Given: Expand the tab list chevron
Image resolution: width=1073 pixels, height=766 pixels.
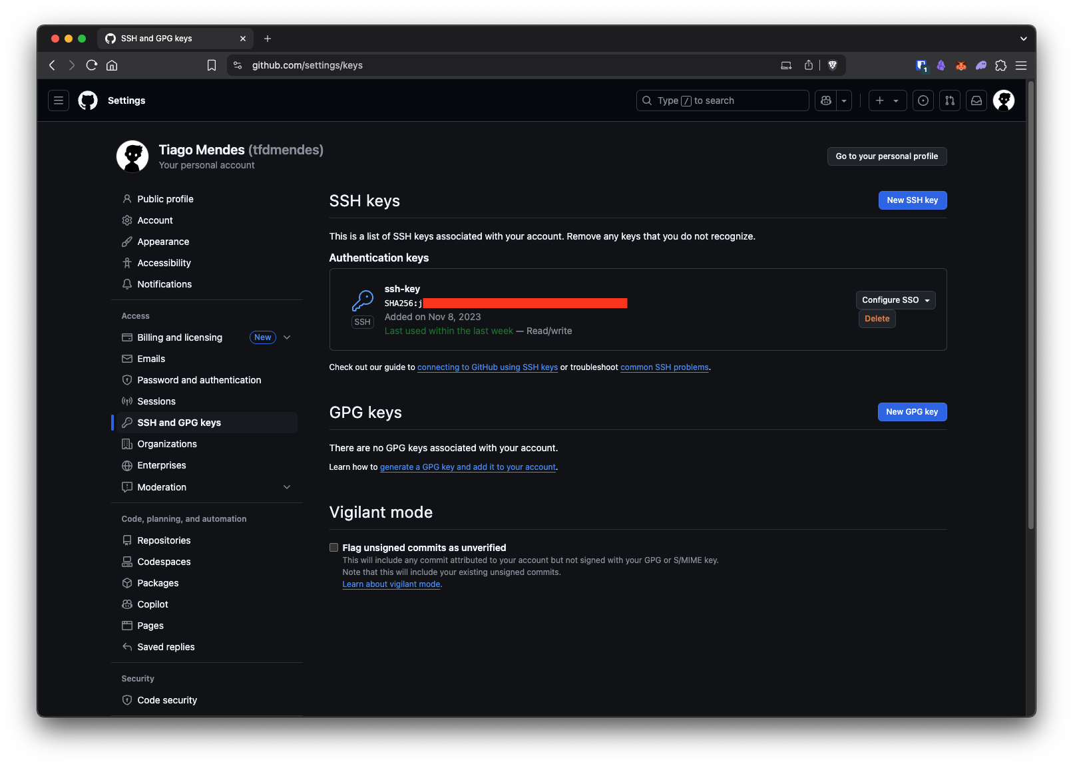Looking at the screenshot, I should [x=1023, y=39].
